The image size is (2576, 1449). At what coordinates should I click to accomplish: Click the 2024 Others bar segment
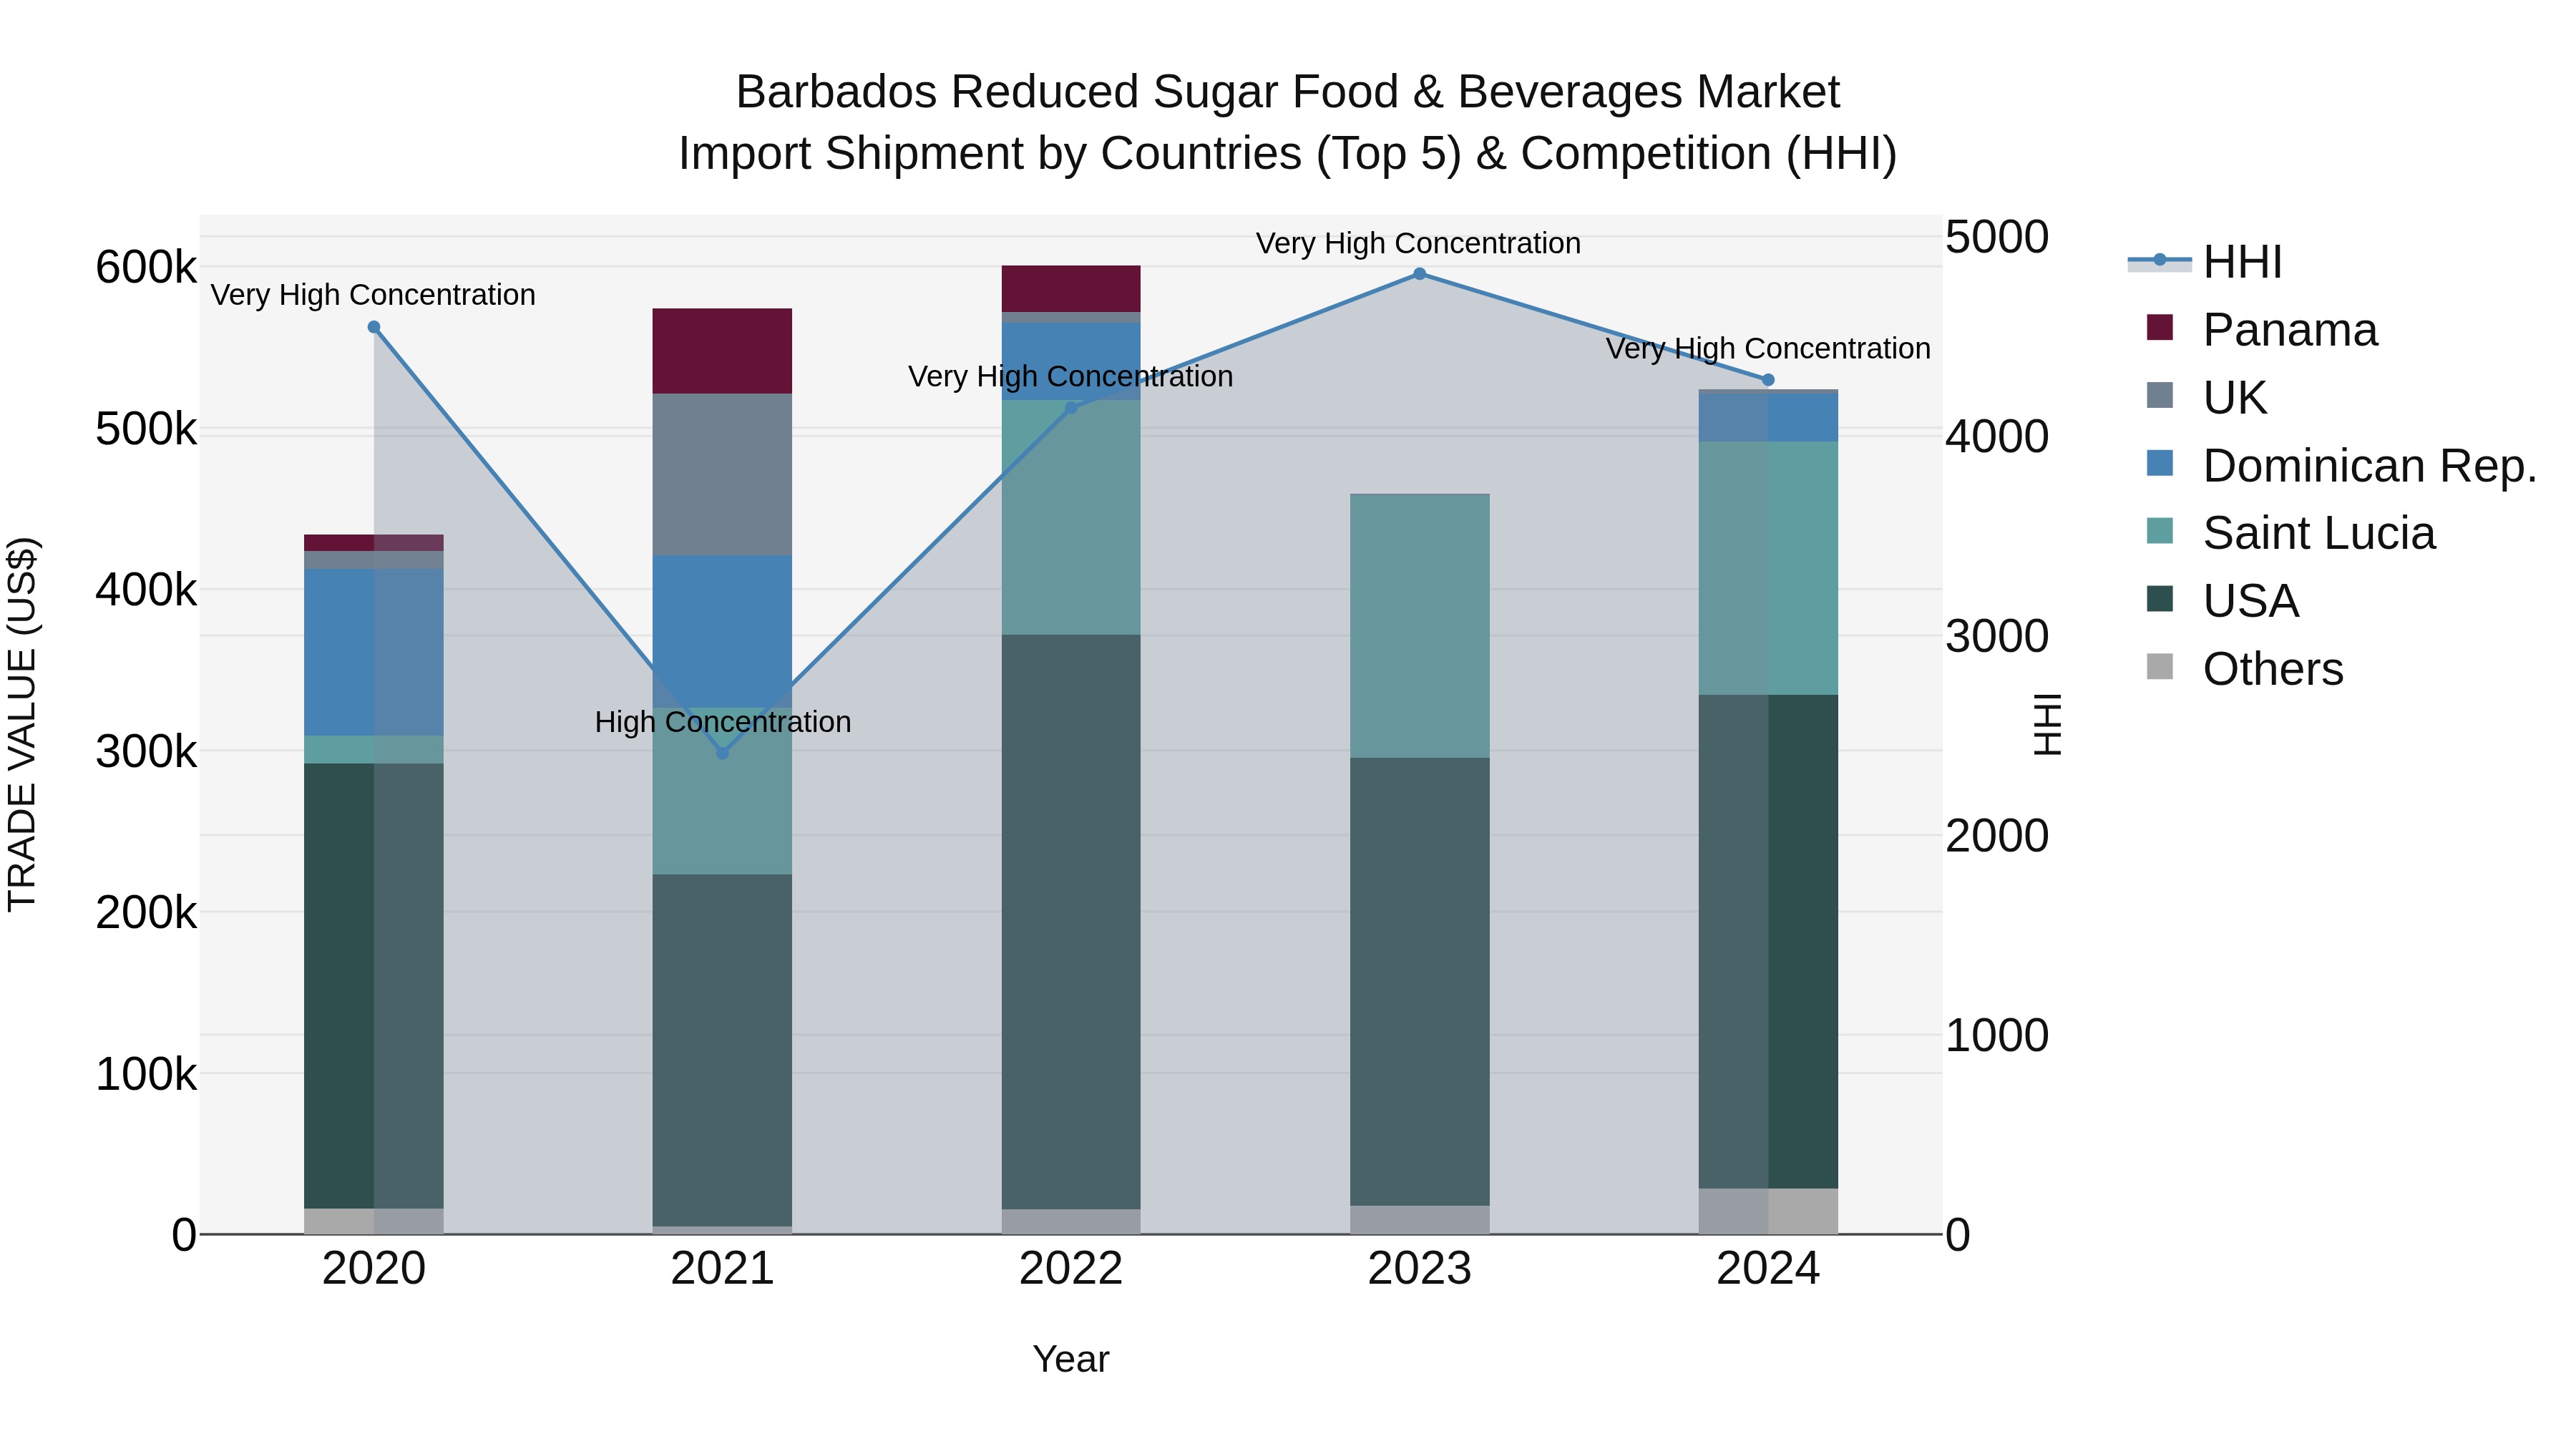(x=1768, y=1211)
